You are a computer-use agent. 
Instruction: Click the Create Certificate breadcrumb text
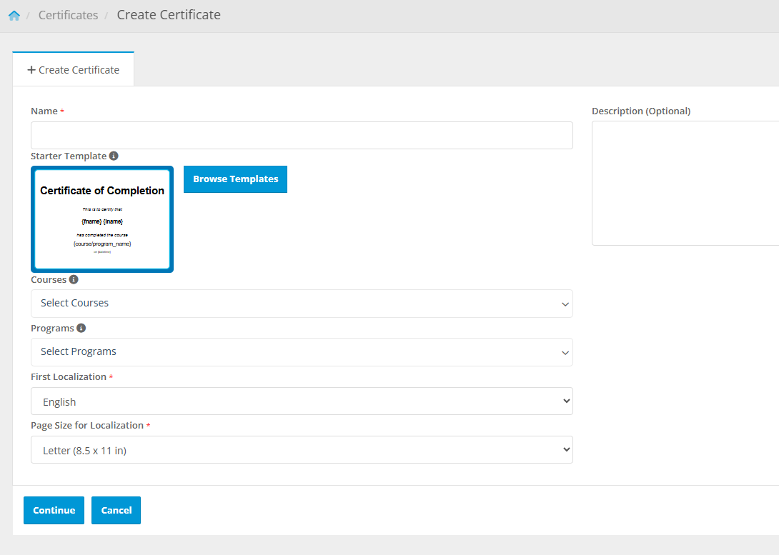169,15
